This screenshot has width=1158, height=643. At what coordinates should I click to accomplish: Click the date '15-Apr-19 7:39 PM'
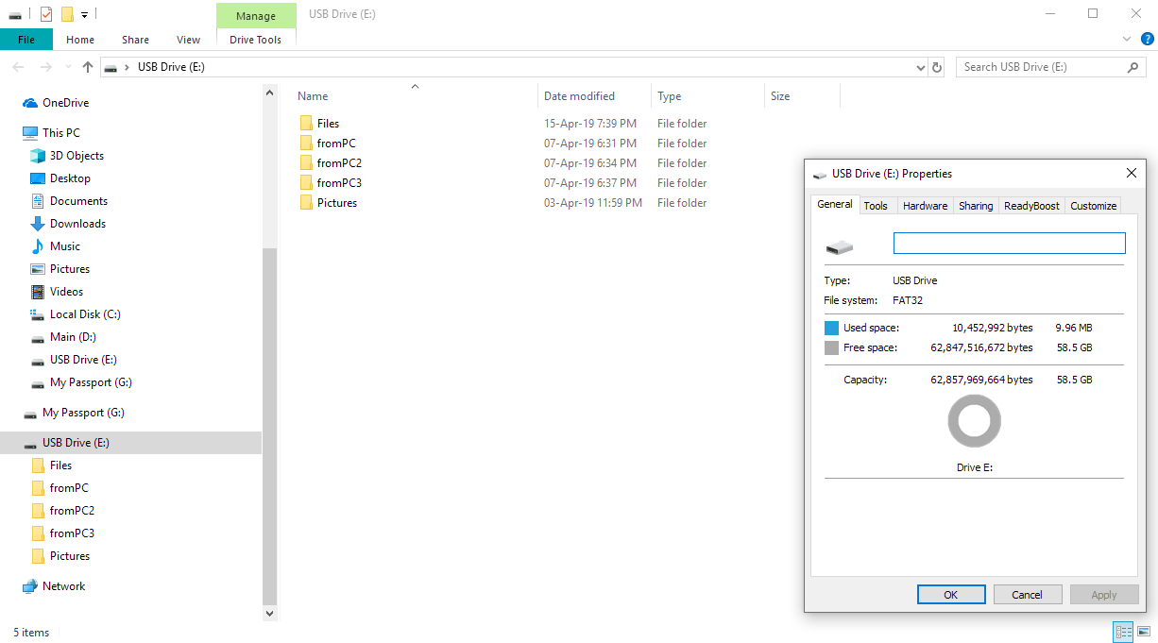pyautogui.click(x=590, y=124)
